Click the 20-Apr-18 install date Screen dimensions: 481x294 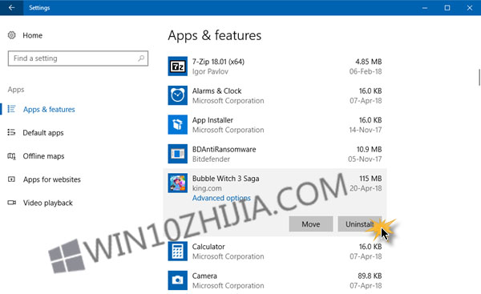(366, 188)
